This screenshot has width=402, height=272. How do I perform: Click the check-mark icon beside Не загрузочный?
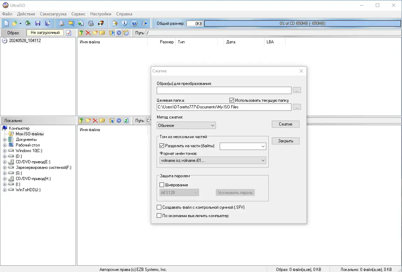(69, 33)
